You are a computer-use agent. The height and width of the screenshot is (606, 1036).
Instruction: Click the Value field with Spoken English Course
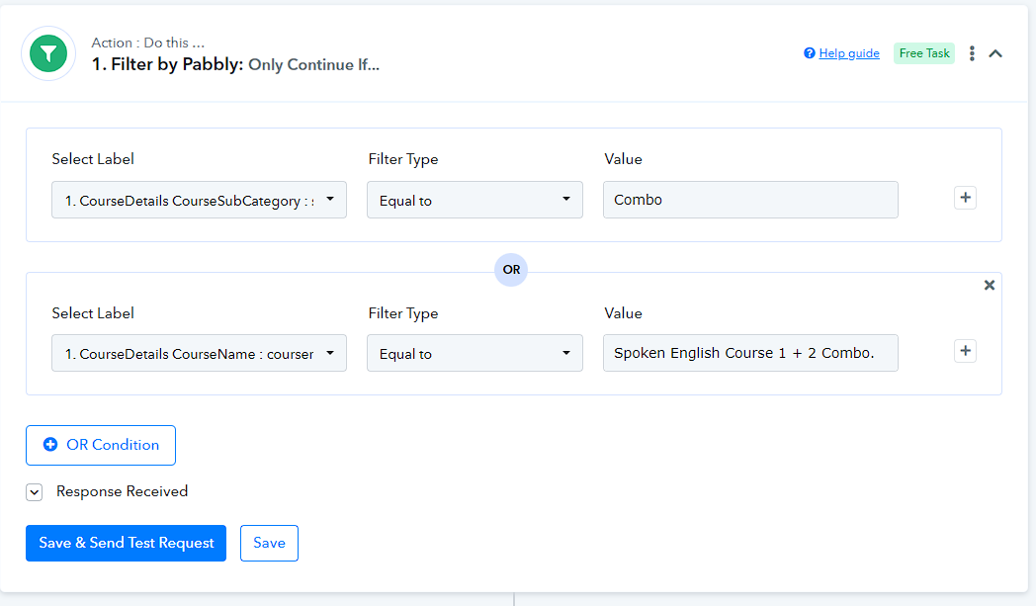point(750,353)
